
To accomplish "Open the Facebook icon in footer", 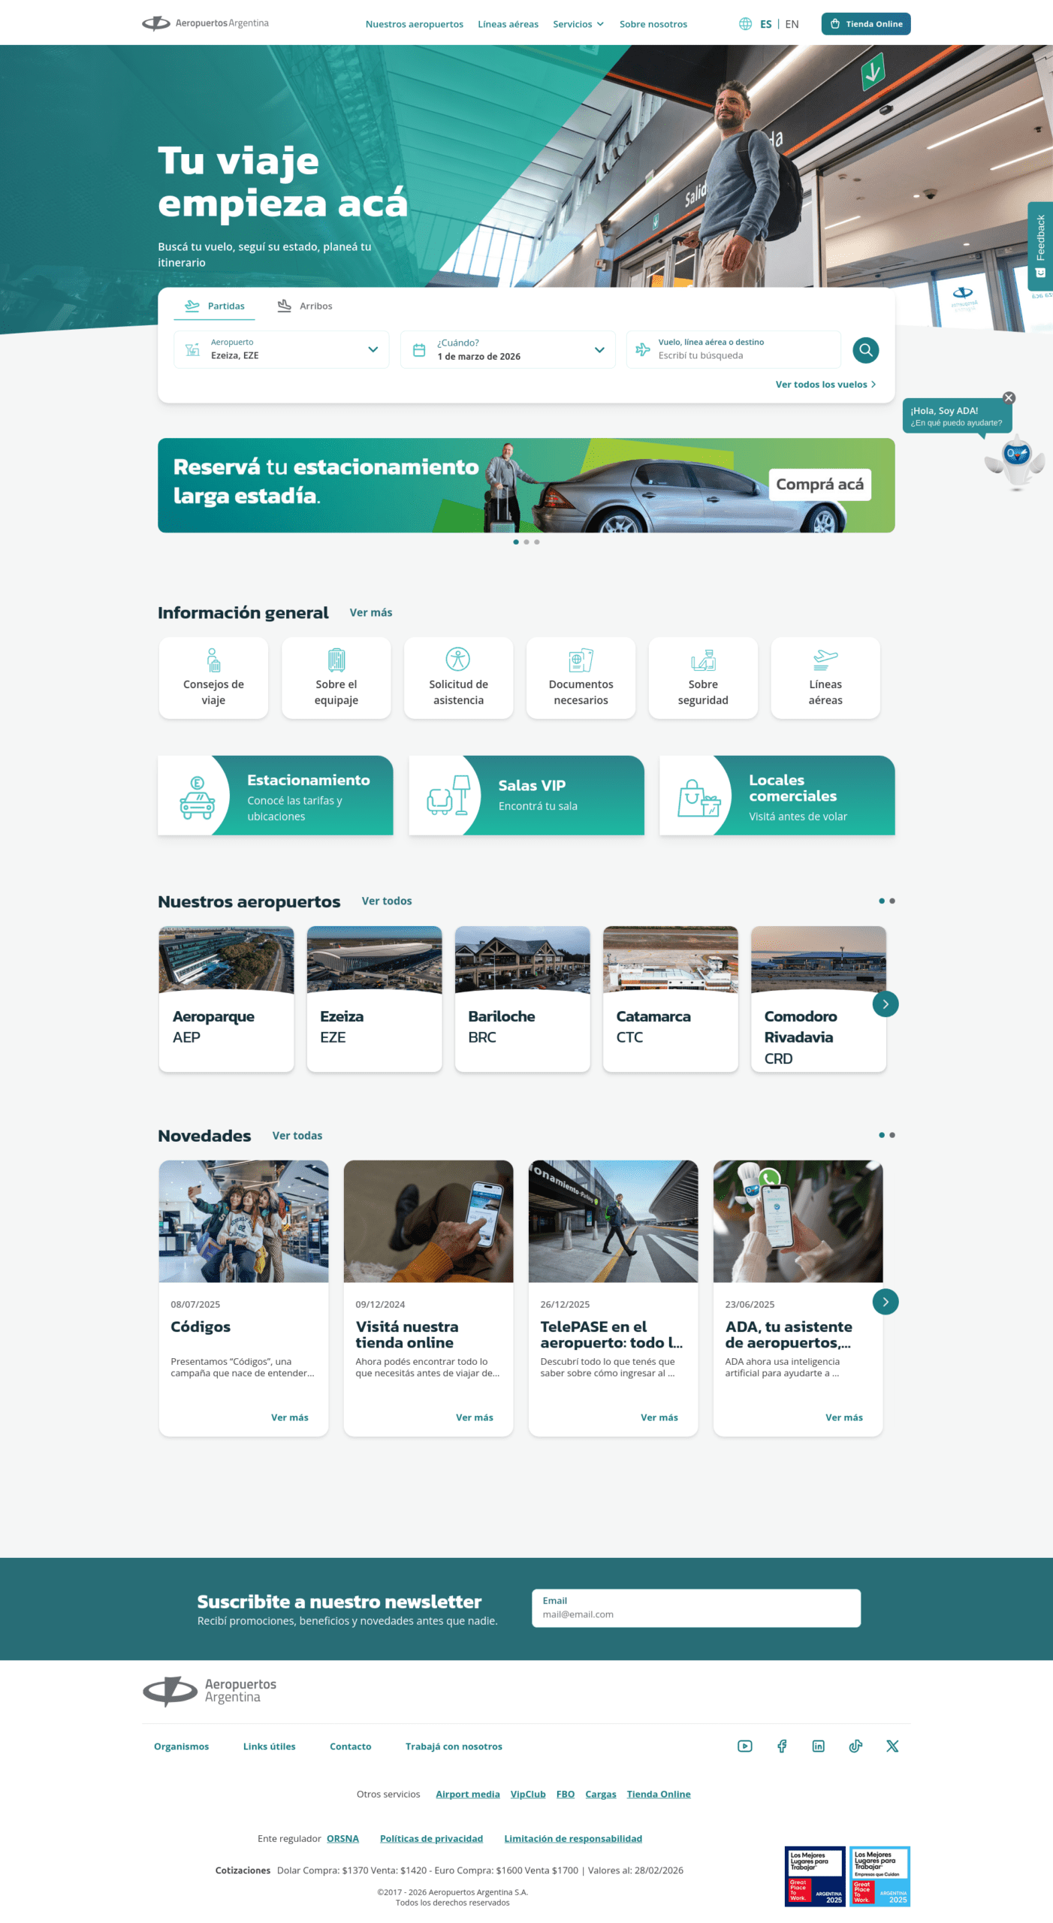I will coord(781,1746).
